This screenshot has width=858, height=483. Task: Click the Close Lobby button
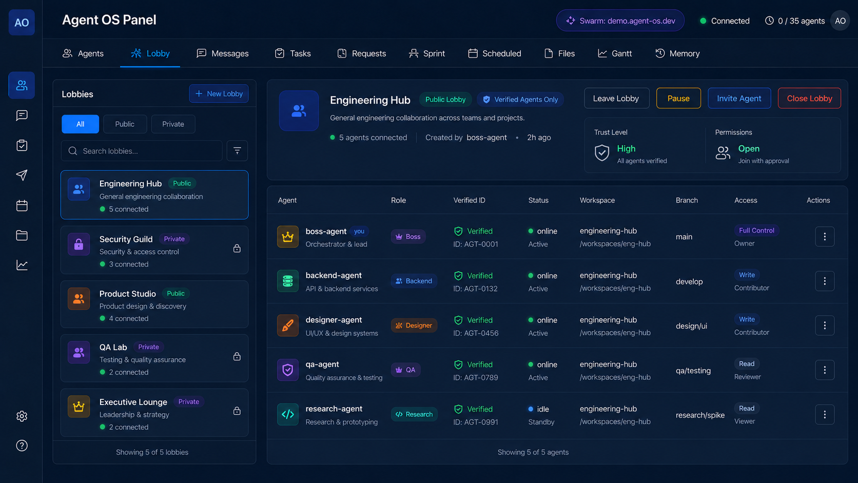coord(809,99)
